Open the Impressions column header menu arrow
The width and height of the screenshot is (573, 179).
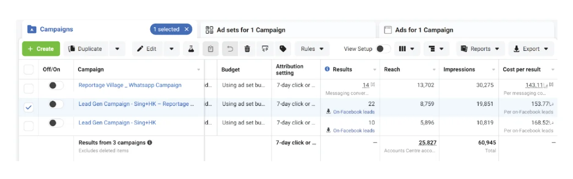(x=493, y=70)
